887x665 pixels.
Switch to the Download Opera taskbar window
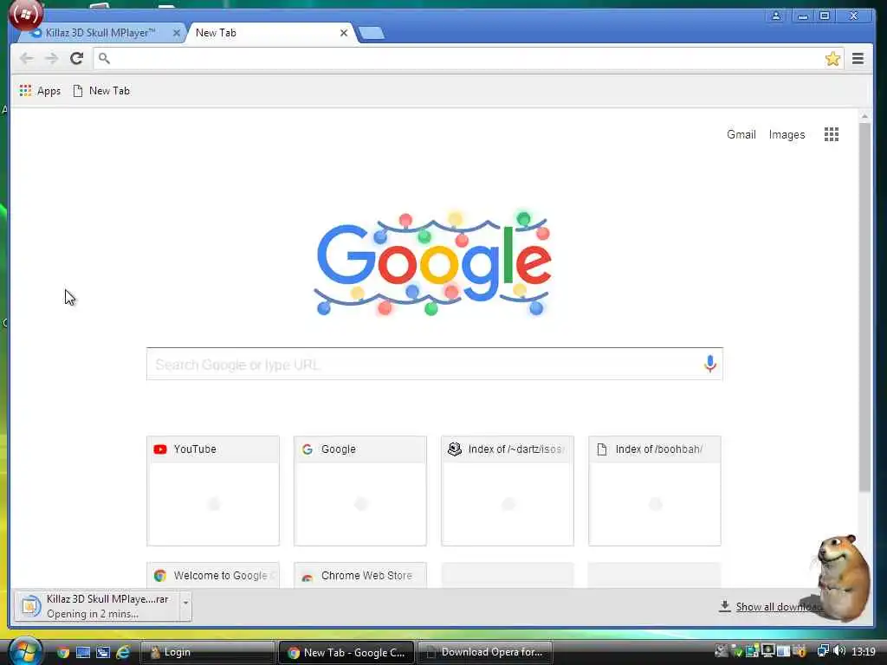pyautogui.click(x=484, y=652)
